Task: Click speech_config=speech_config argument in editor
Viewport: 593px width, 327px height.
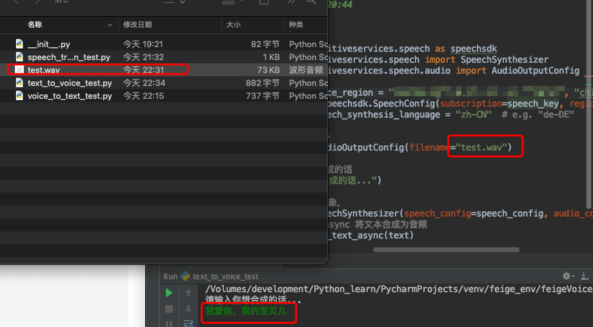Action: (x=474, y=213)
